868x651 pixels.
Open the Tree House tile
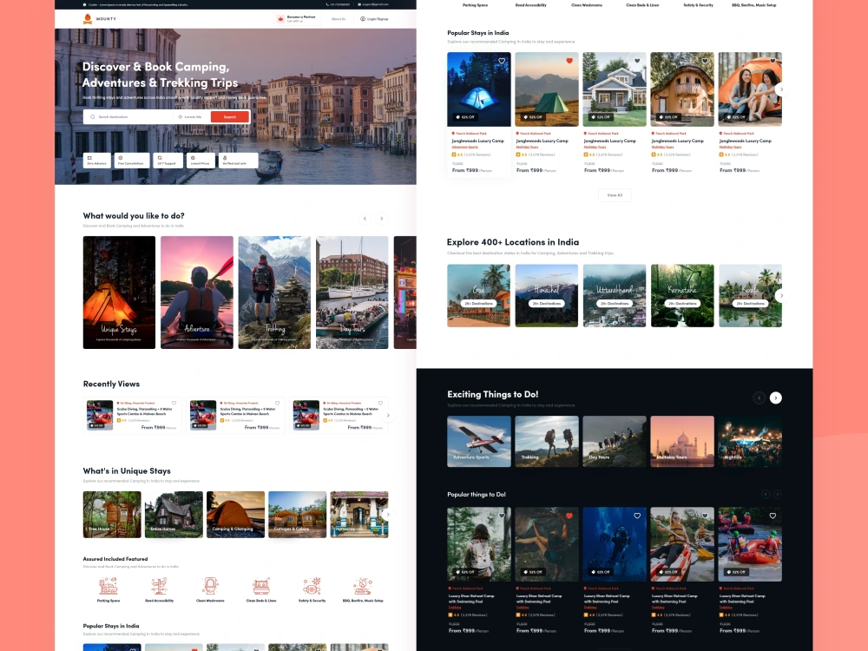pyautogui.click(x=112, y=514)
